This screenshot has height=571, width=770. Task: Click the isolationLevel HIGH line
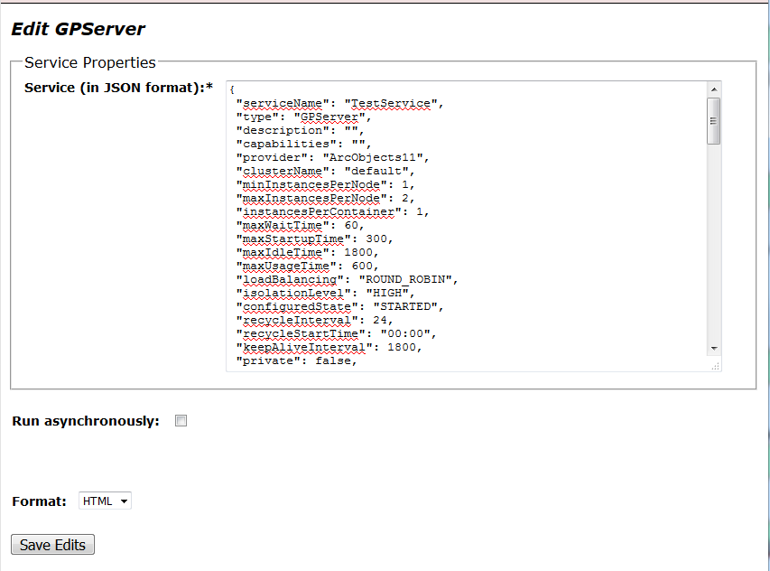click(x=324, y=294)
